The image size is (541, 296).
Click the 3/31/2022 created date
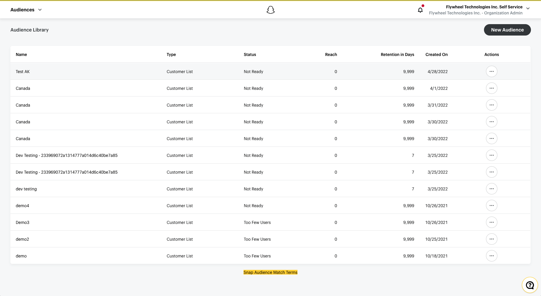point(438,105)
